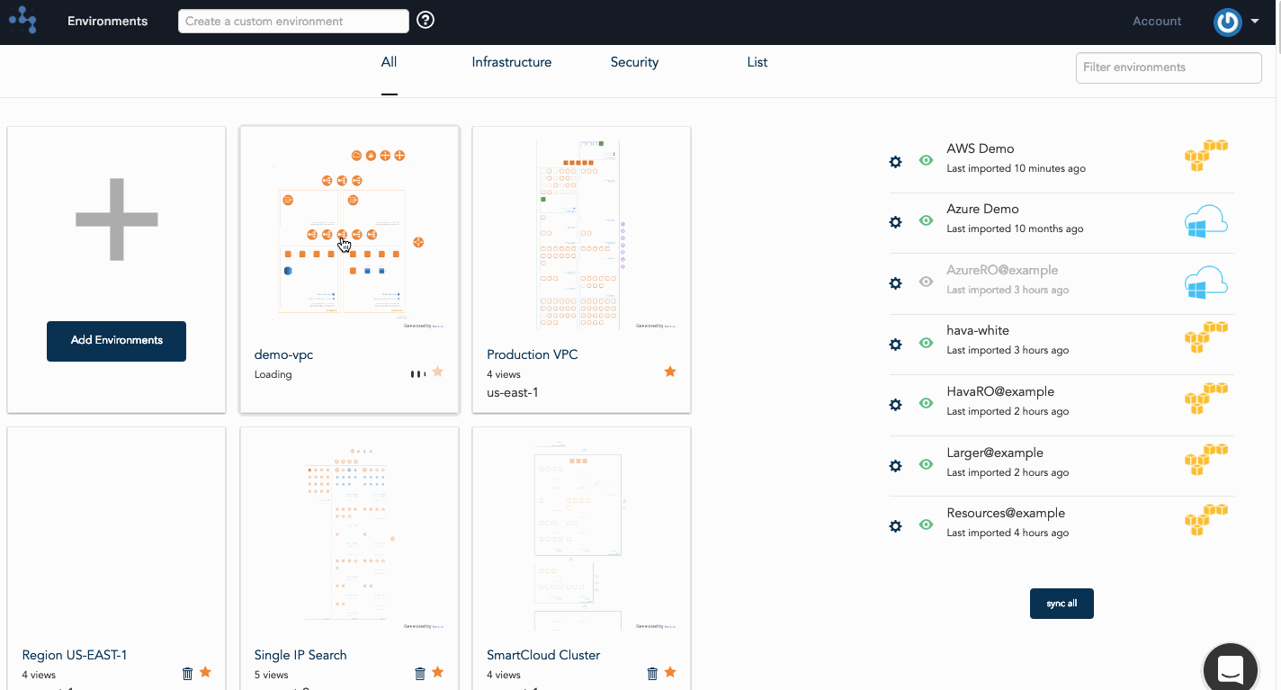Expand the user profile dropdown arrow
The height and width of the screenshot is (690, 1281).
click(x=1255, y=22)
